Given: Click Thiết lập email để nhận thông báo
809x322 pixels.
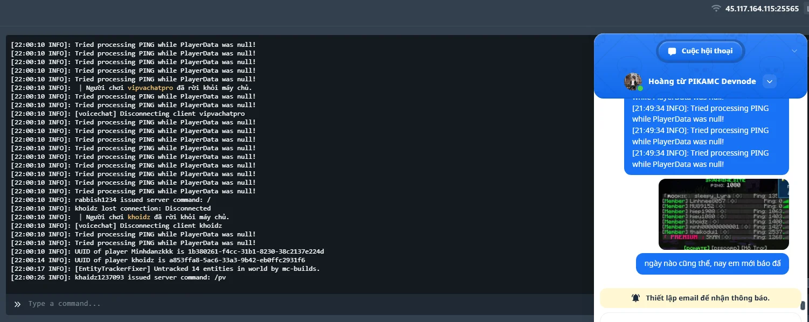Looking at the screenshot, I should tap(707, 298).
